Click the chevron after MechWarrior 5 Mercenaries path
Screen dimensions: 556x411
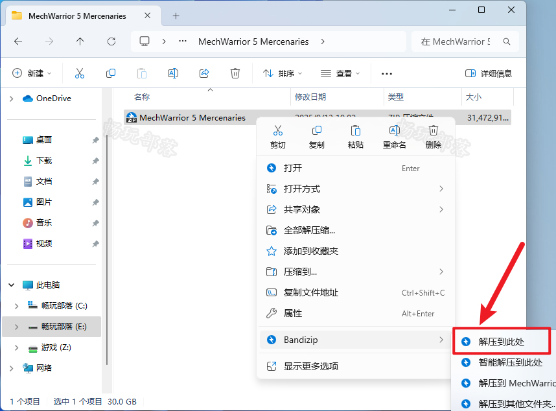pos(322,41)
